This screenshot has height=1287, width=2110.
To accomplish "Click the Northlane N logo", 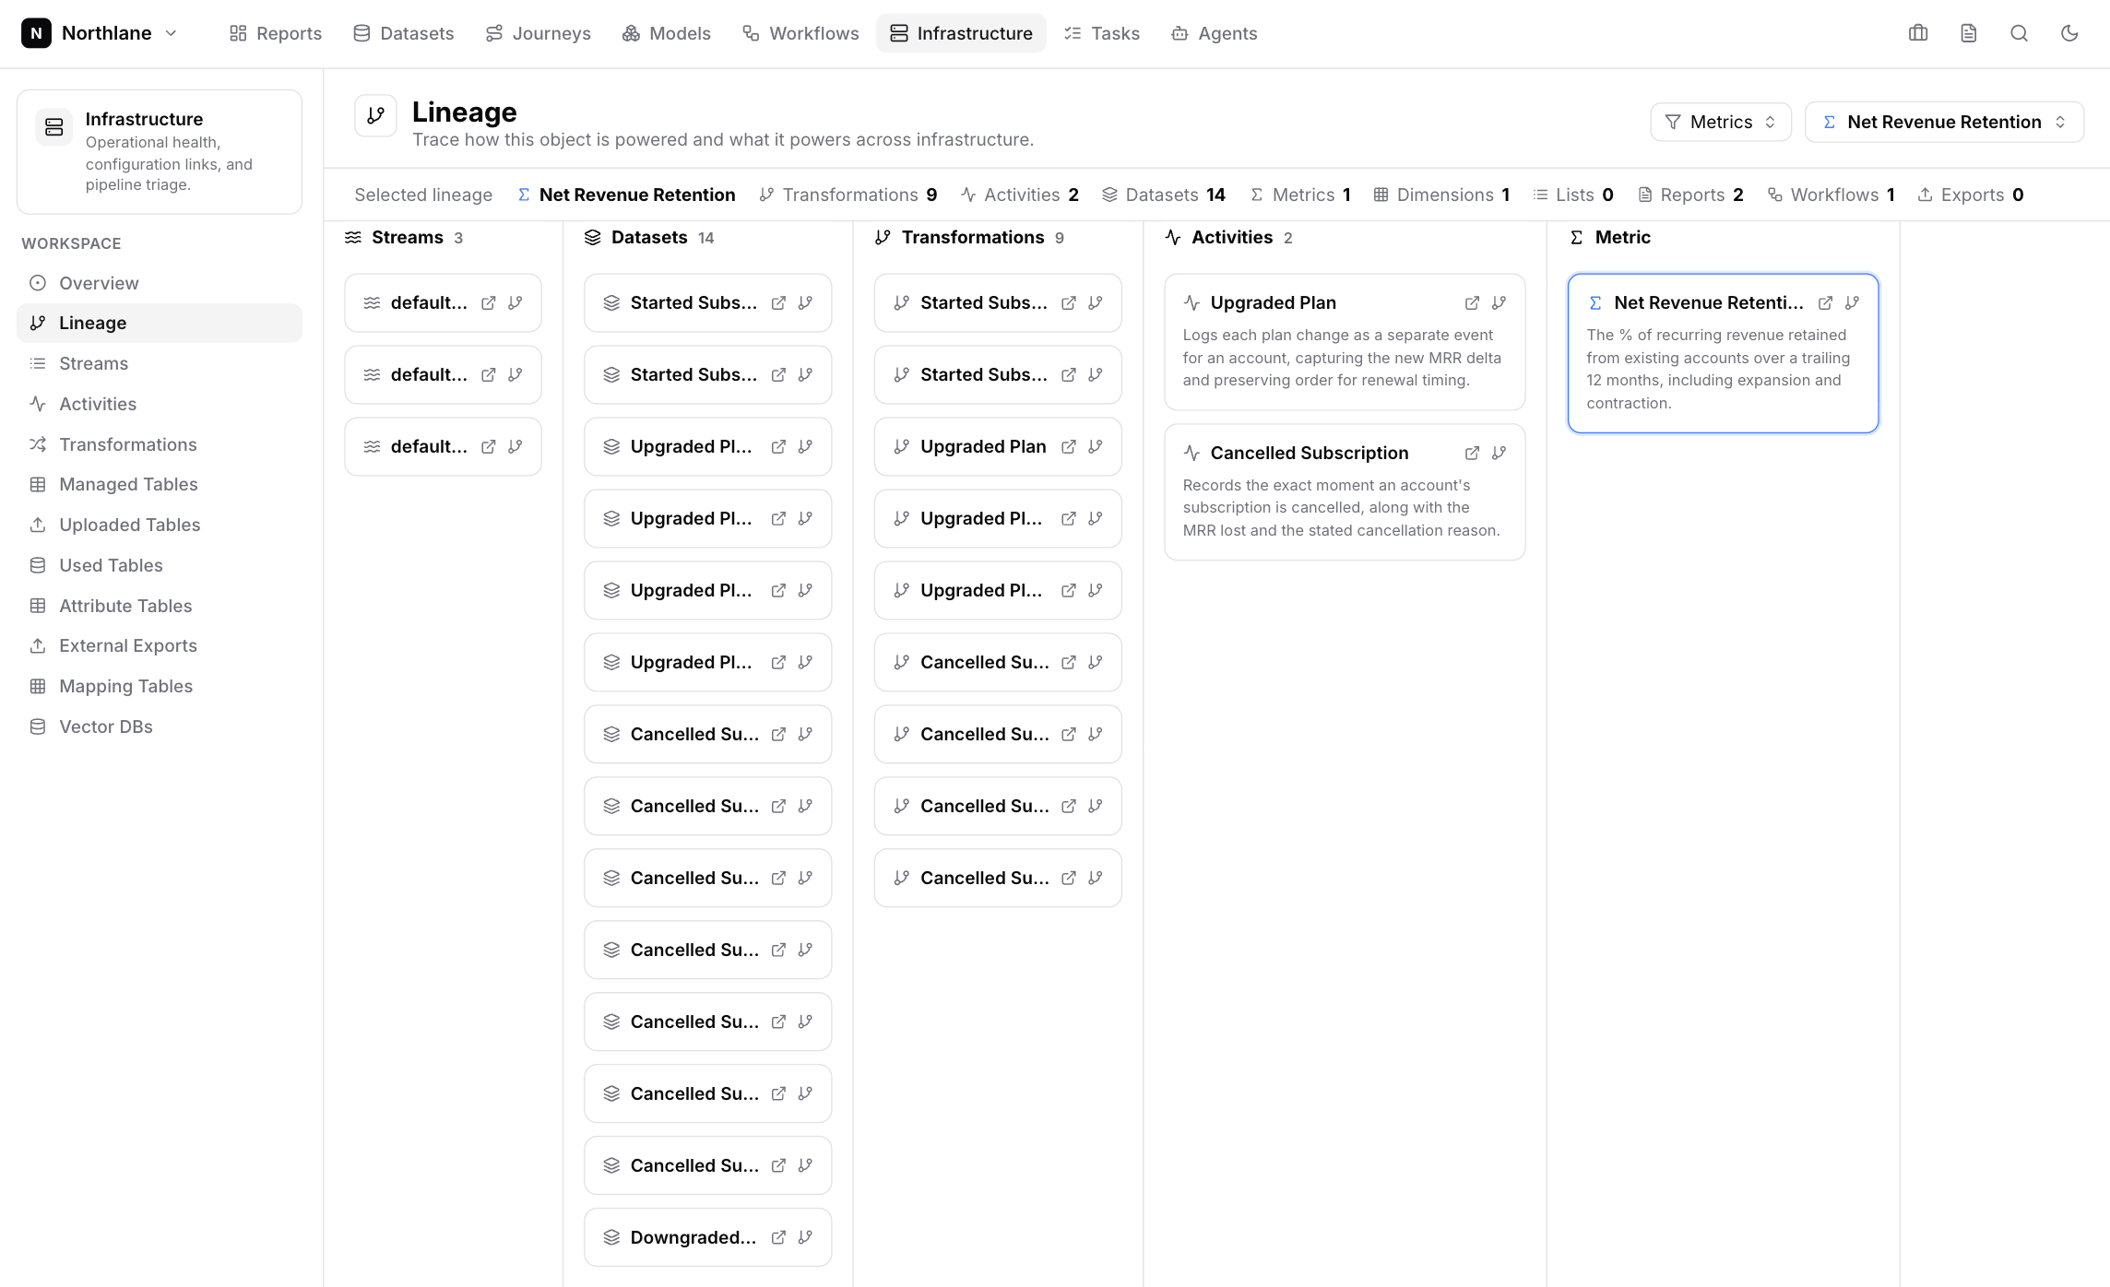I will (36, 33).
